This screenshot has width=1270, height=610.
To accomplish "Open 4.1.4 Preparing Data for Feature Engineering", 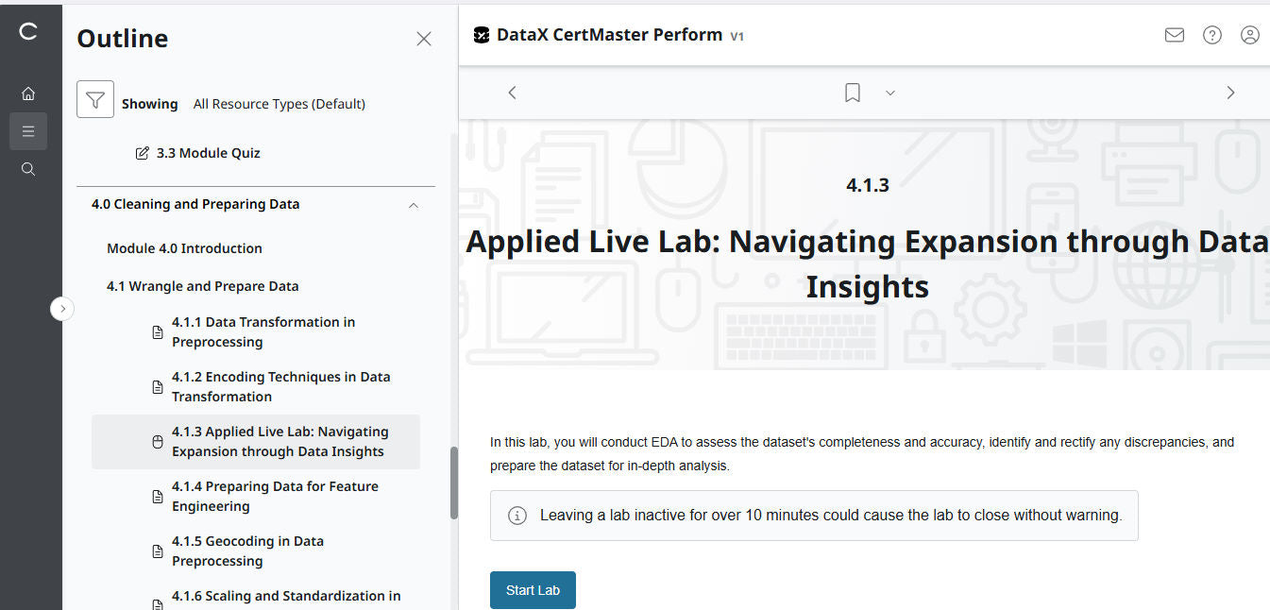I will click(275, 496).
